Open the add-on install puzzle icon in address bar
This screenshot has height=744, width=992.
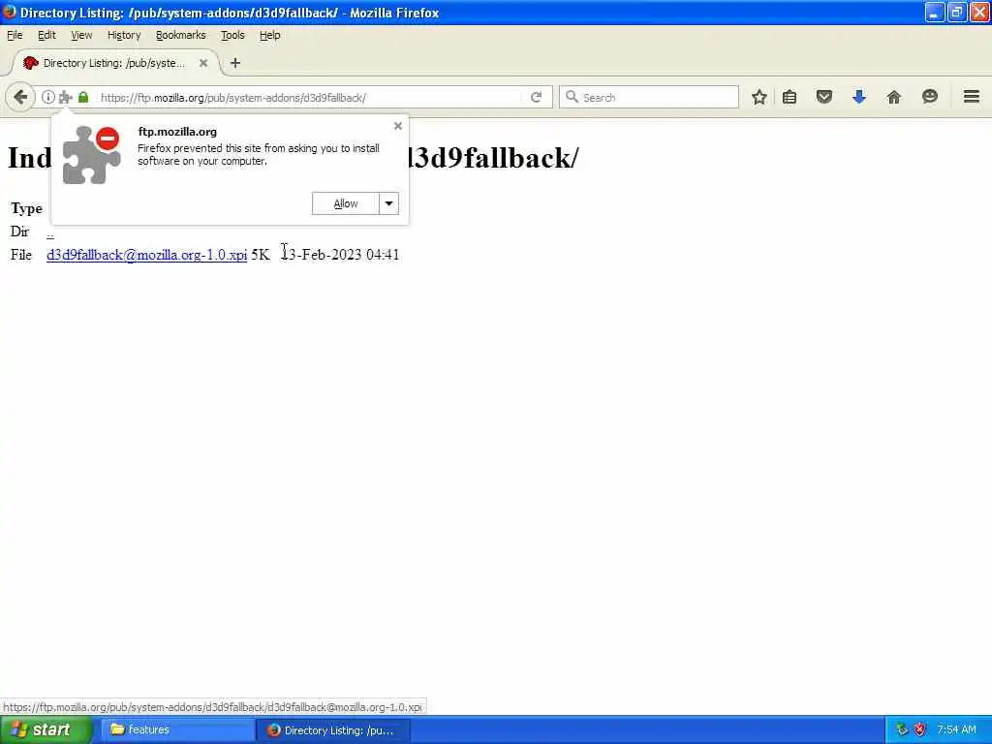[65, 98]
